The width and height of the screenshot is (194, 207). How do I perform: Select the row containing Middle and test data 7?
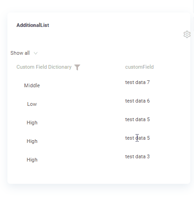click(99, 84)
